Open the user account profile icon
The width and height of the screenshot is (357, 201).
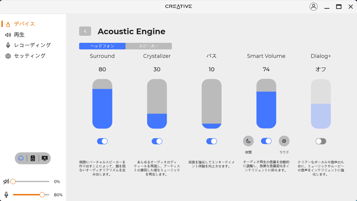tap(313, 7)
